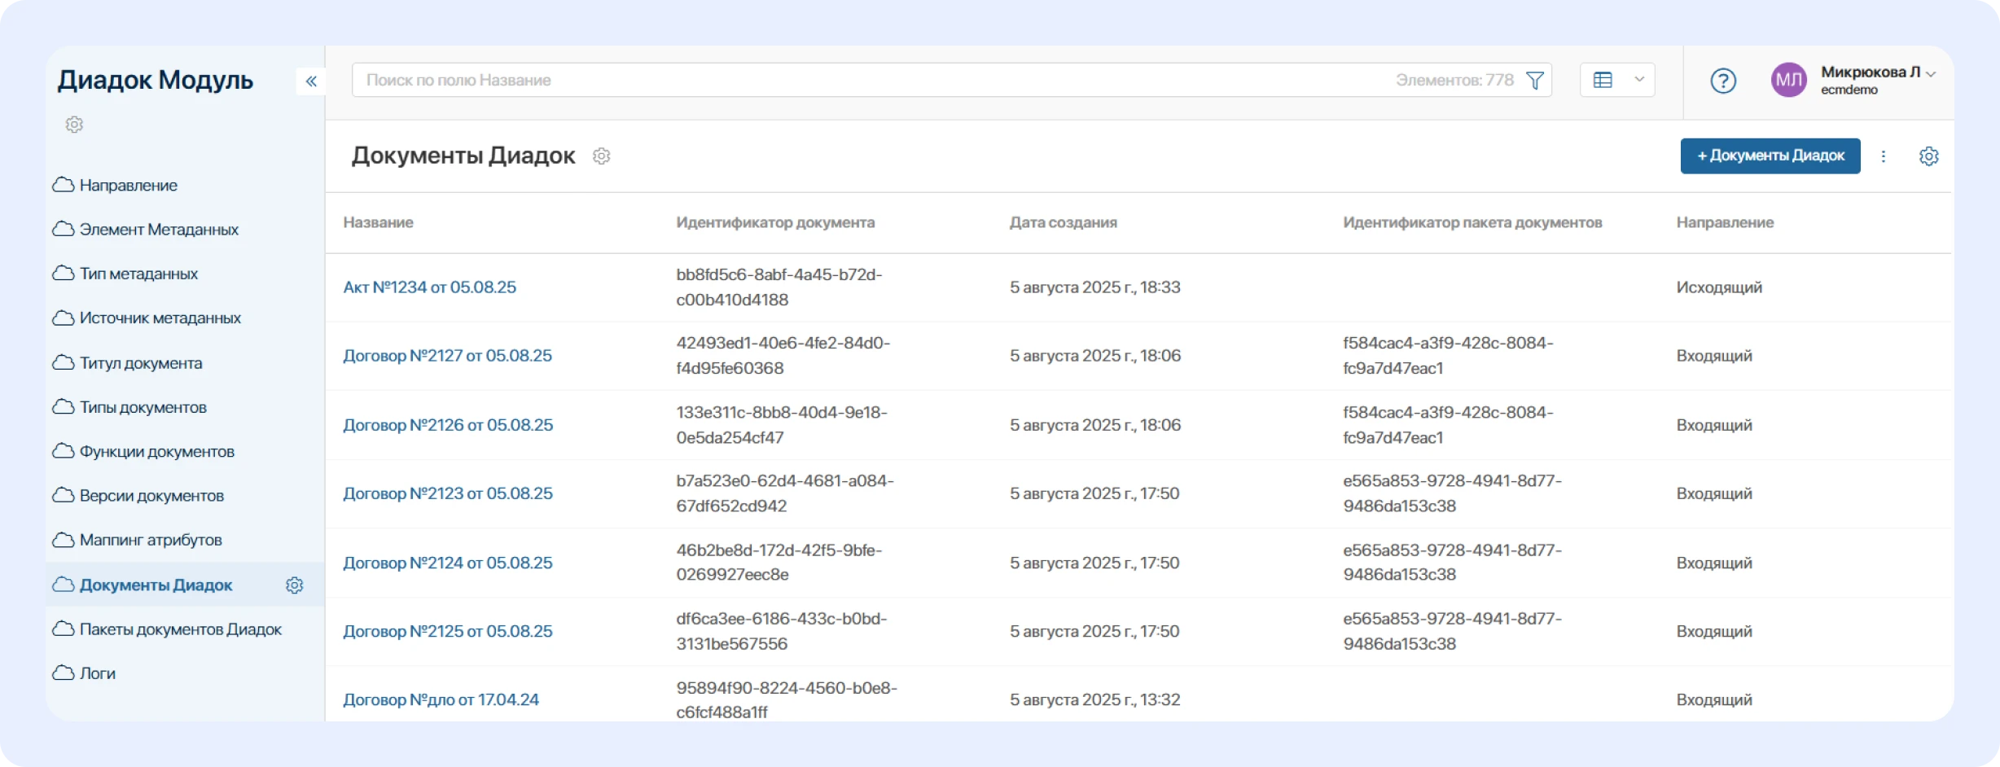The width and height of the screenshot is (2000, 767).
Task: Click the help question mark icon
Action: coord(1722,81)
